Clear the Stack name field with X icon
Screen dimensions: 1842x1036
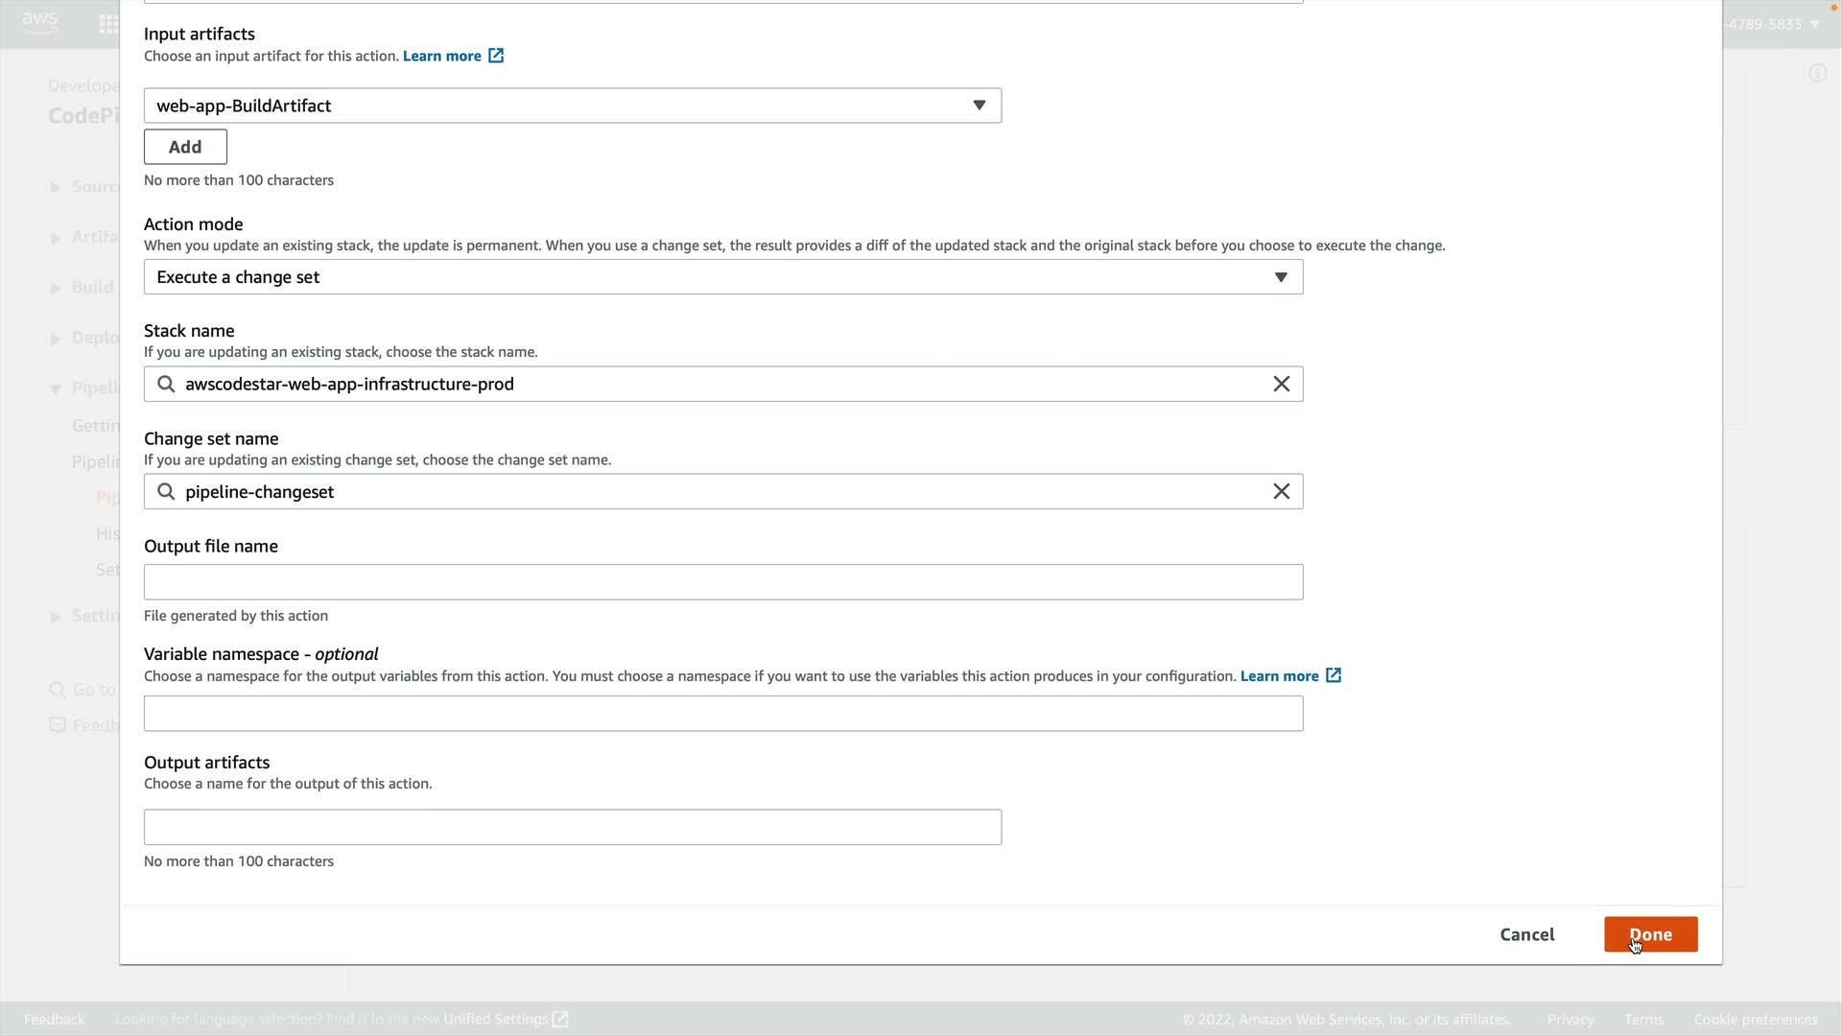pos(1281,384)
